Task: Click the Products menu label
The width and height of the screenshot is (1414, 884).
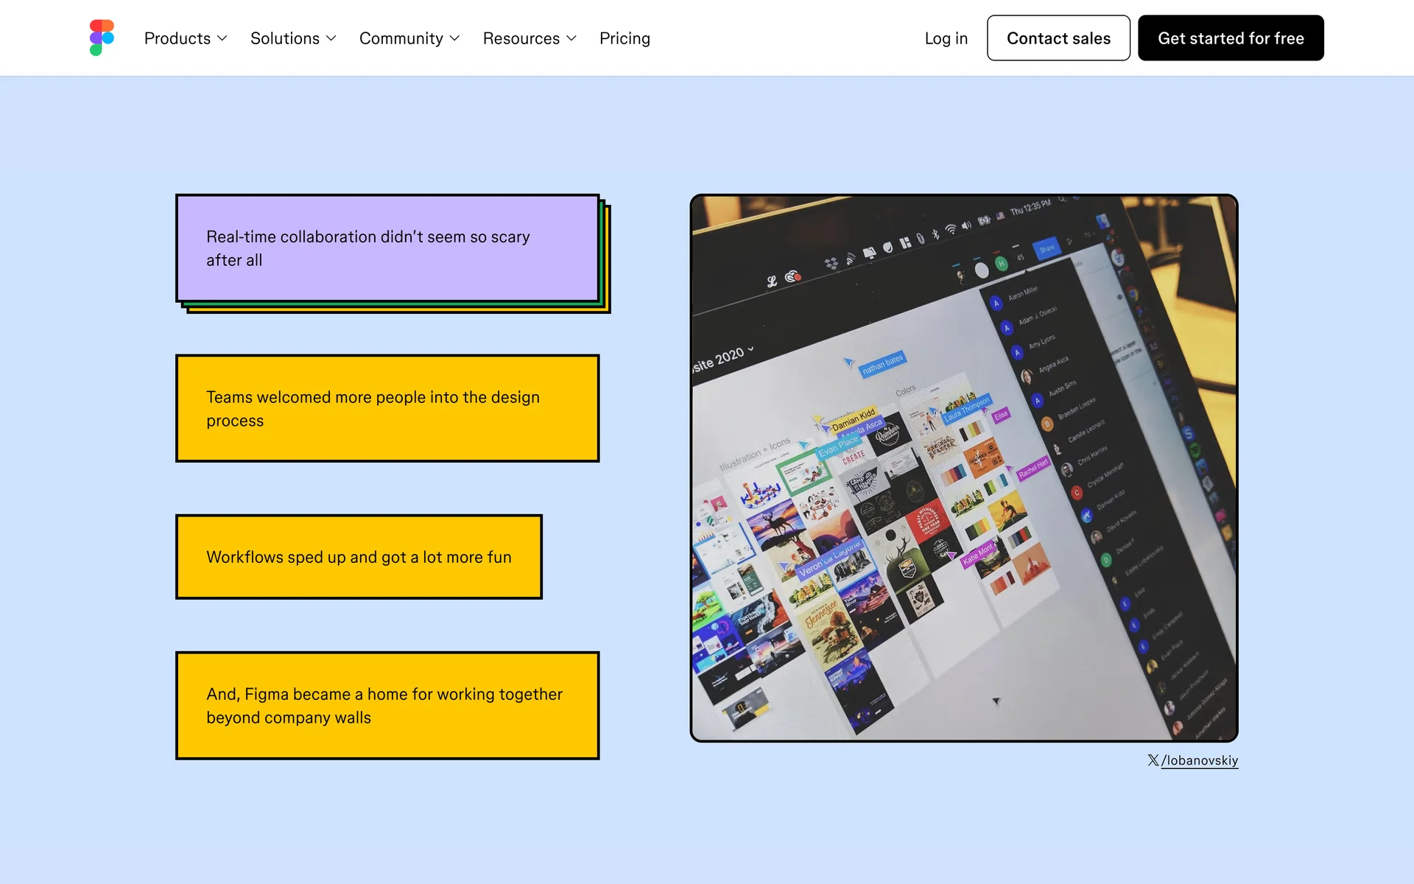Action: click(x=177, y=38)
